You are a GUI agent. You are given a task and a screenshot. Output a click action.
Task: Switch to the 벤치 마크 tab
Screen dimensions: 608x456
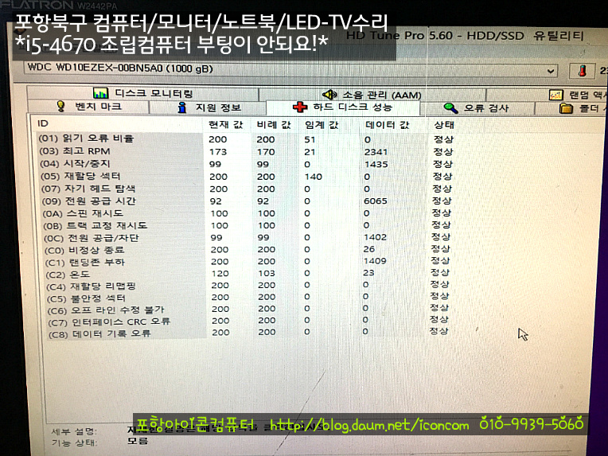tap(88, 107)
